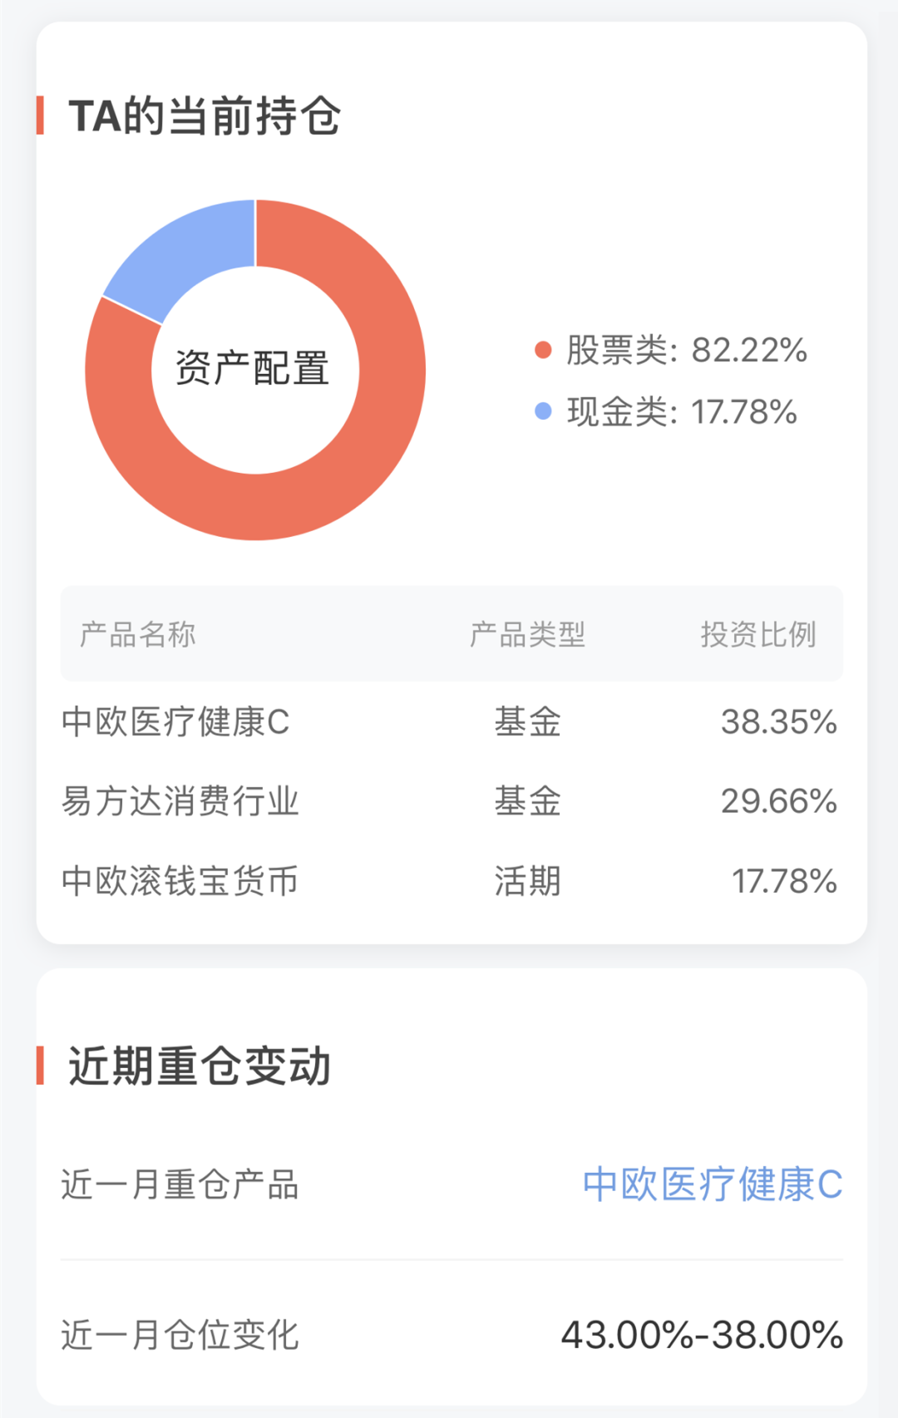Screen dimensions: 898x1418
Task: Click the 股票类: 82.22% legend text
Action: 687,350
